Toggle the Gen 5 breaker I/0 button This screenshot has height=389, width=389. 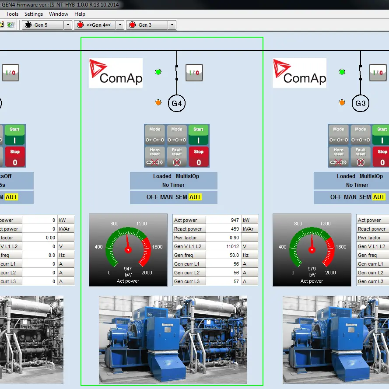(11, 73)
